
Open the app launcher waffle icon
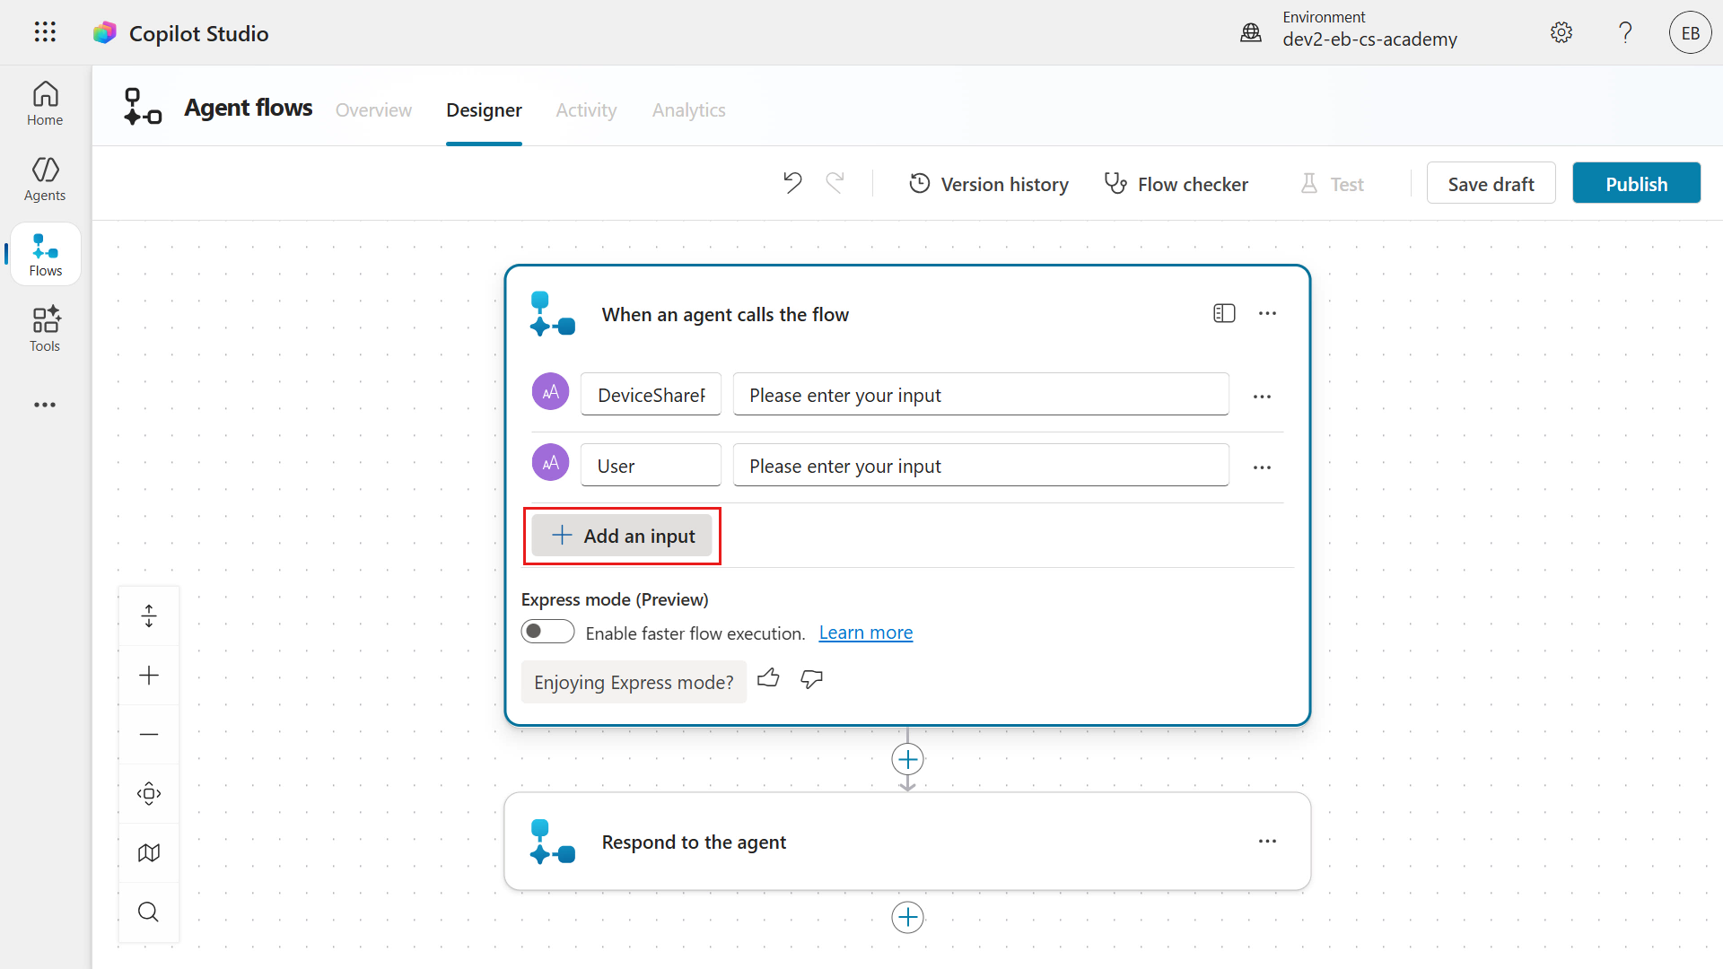click(45, 32)
